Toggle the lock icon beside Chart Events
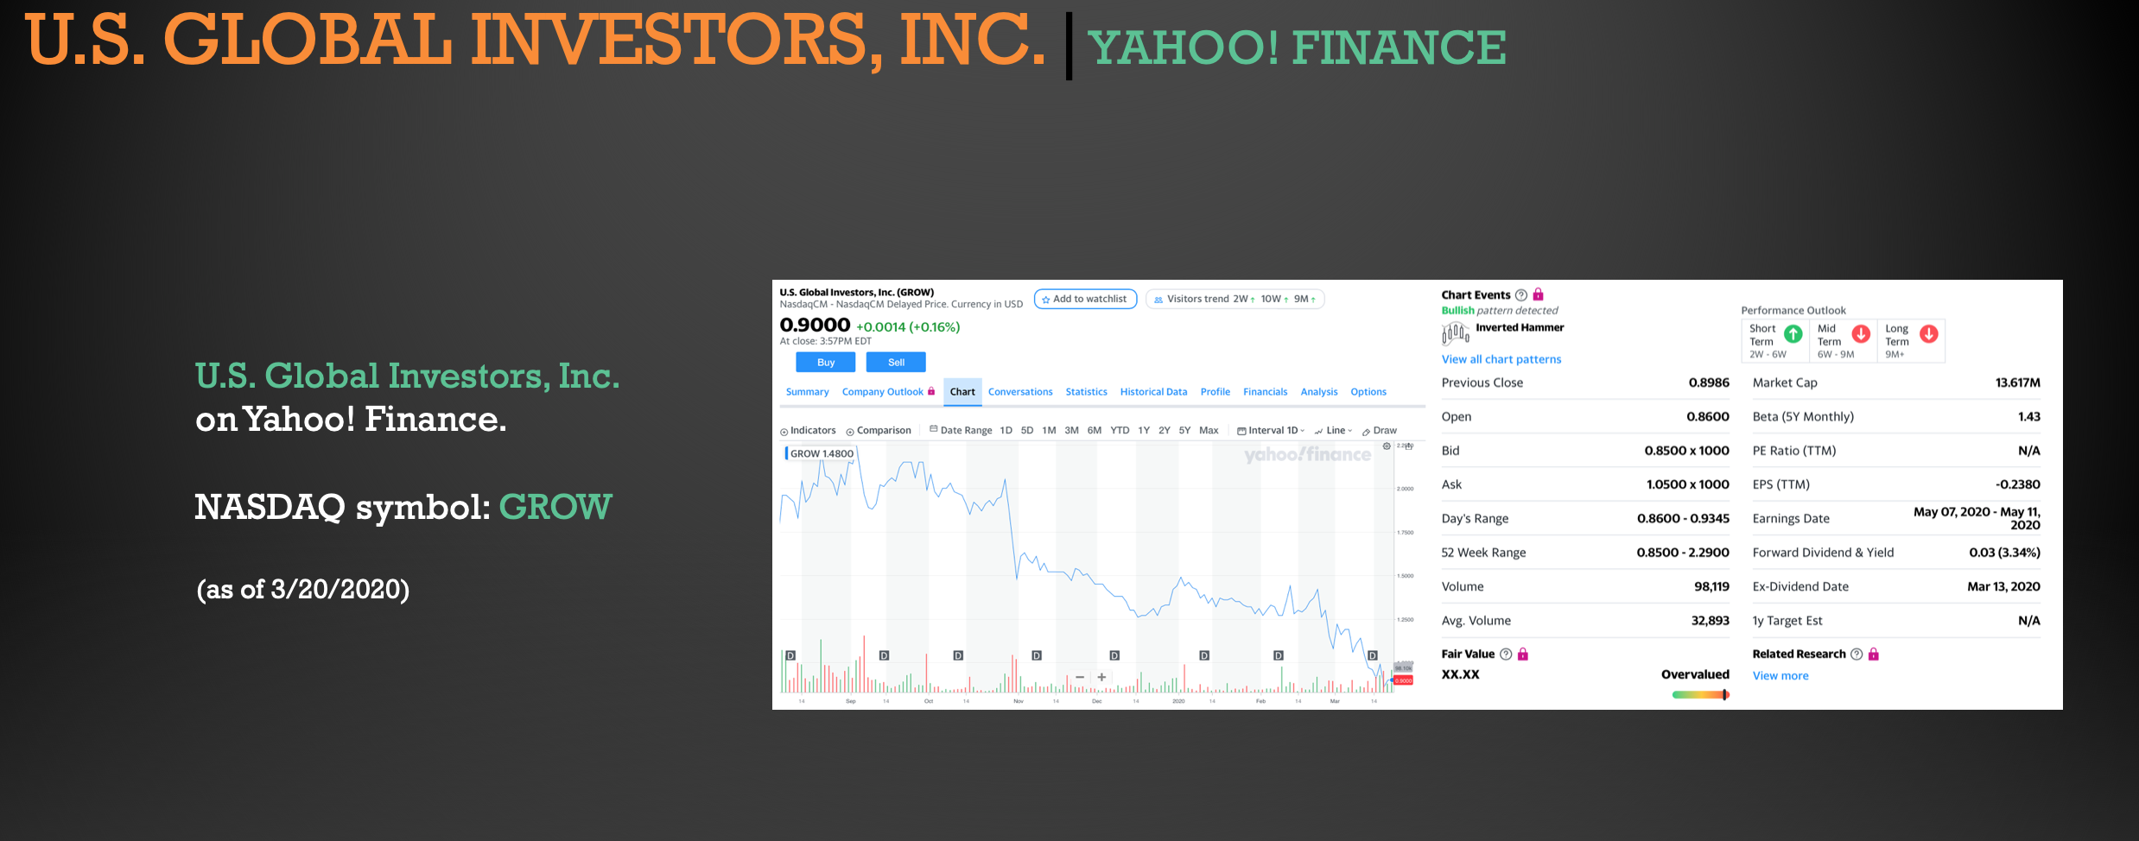Image resolution: width=2139 pixels, height=841 pixels. click(1539, 294)
